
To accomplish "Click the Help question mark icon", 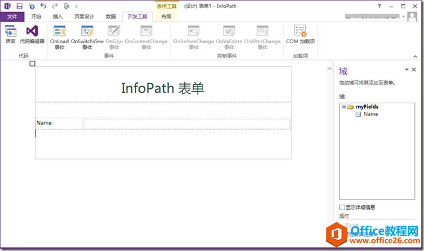I will click(379, 6).
